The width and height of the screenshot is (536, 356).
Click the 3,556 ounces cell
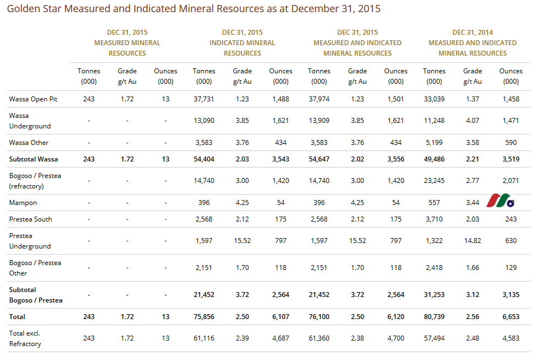(x=396, y=159)
